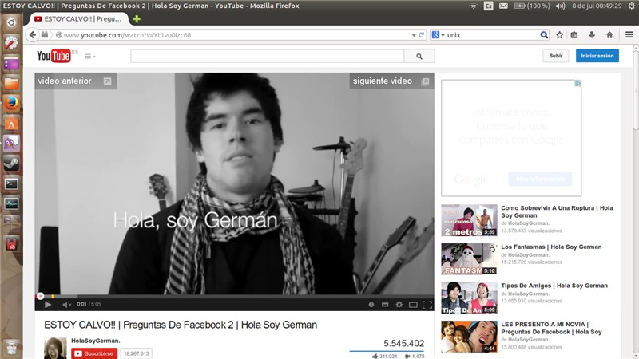Select the 'ESTOY CALVO!! | Pregu...' tab
This screenshot has height=359, width=639.
(x=79, y=18)
